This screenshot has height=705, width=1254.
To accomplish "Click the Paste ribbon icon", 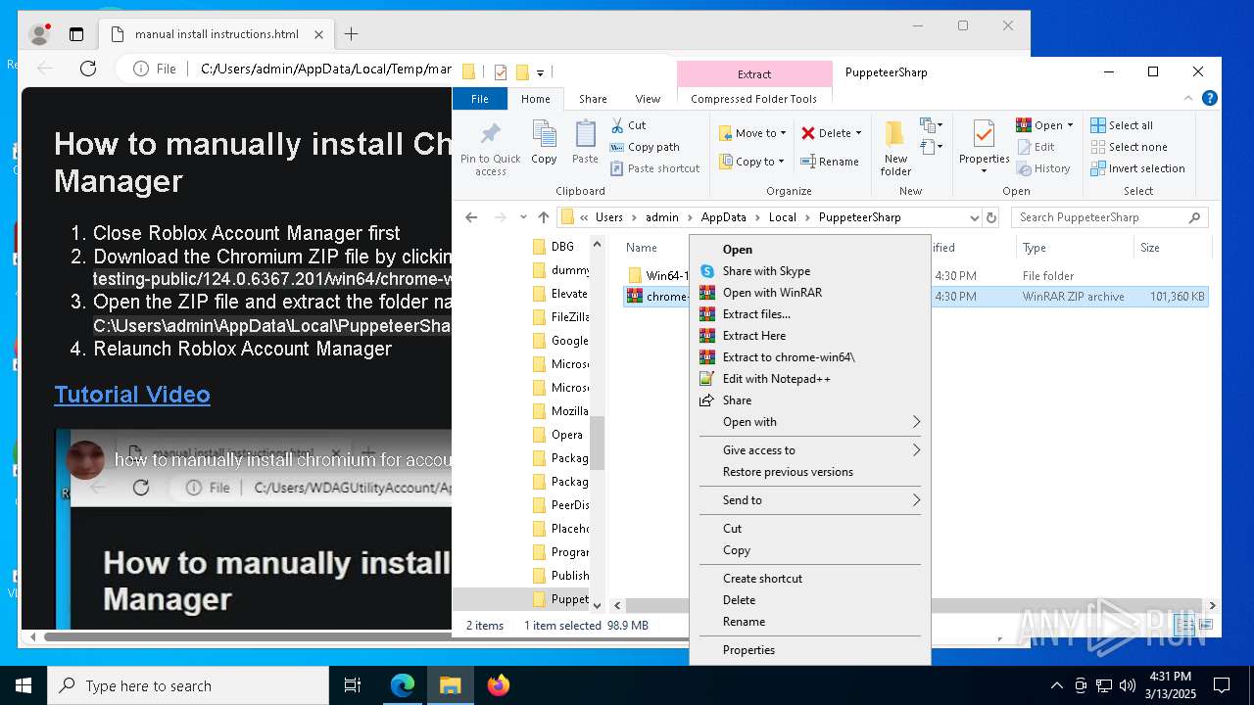I will pos(585,134).
